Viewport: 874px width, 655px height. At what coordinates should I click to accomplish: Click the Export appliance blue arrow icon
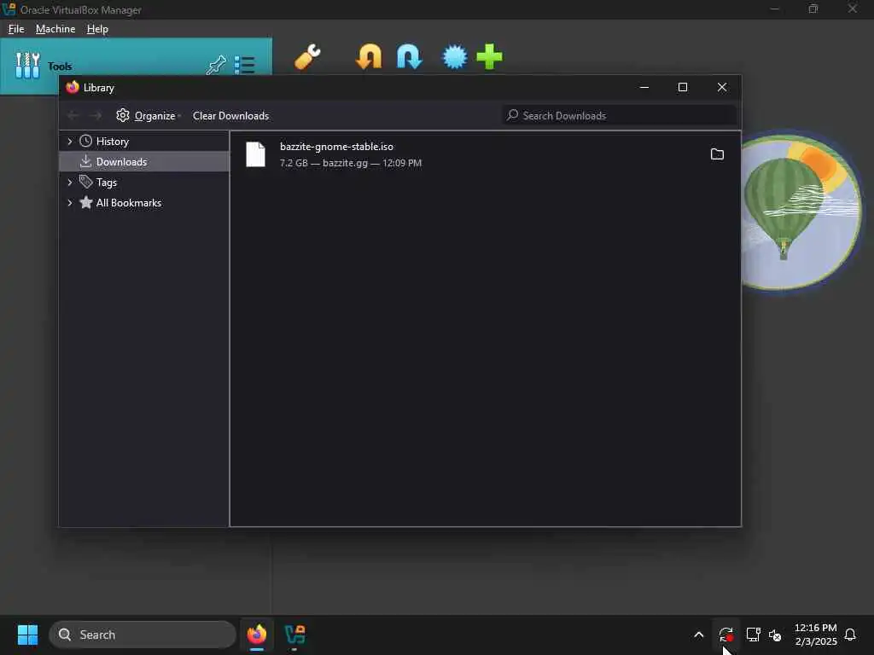[x=409, y=56]
